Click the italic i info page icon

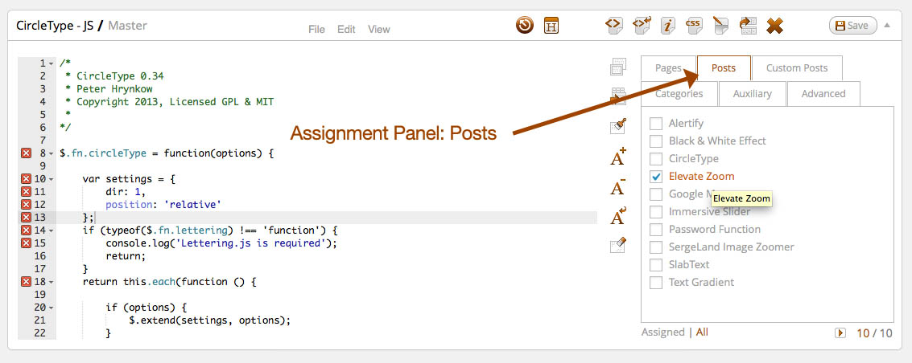(667, 26)
